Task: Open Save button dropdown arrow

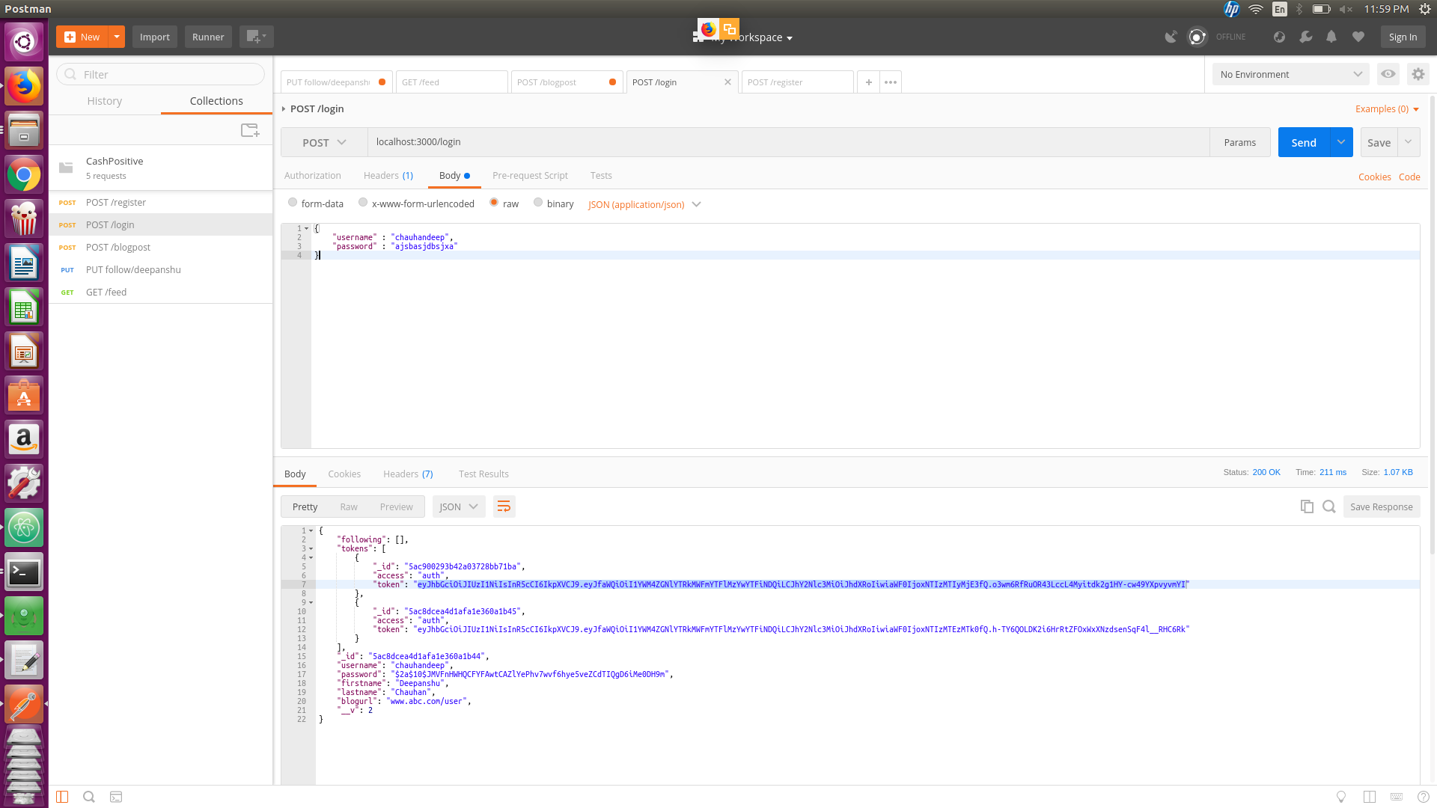Action: [x=1409, y=142]
